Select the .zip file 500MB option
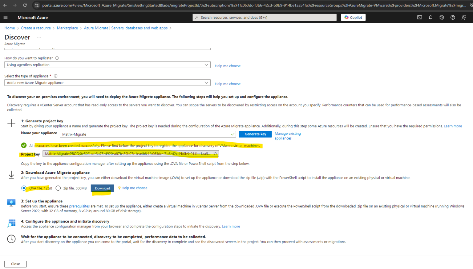 pyautogui.click(x=58, y=188)
